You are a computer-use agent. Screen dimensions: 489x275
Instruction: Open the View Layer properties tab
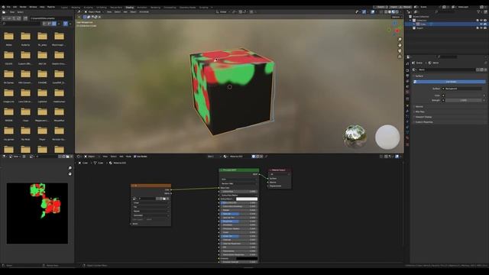(x=407, y=81)
